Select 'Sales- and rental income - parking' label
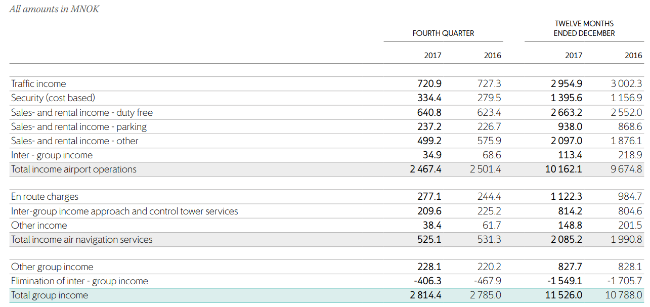The height and width of the screenshot is (307, 650). pos(79,126)
